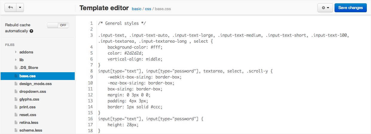Image resolution: width=371 pixels, height=134 pixels.
Task: Click the print.css file icon
Action: (x=16, y=107)
